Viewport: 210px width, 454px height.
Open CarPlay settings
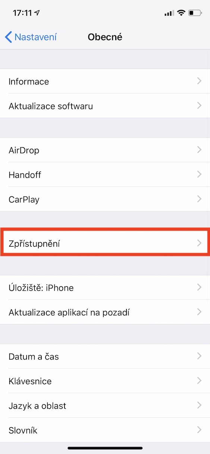coord(105,199)
